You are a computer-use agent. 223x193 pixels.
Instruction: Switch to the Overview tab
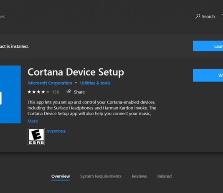coord(61,176)
